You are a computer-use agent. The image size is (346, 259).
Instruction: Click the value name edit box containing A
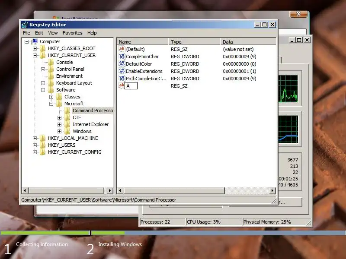(x=131, y=85)
